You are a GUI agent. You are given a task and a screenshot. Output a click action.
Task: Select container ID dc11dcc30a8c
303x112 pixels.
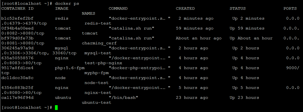point(17,78)
